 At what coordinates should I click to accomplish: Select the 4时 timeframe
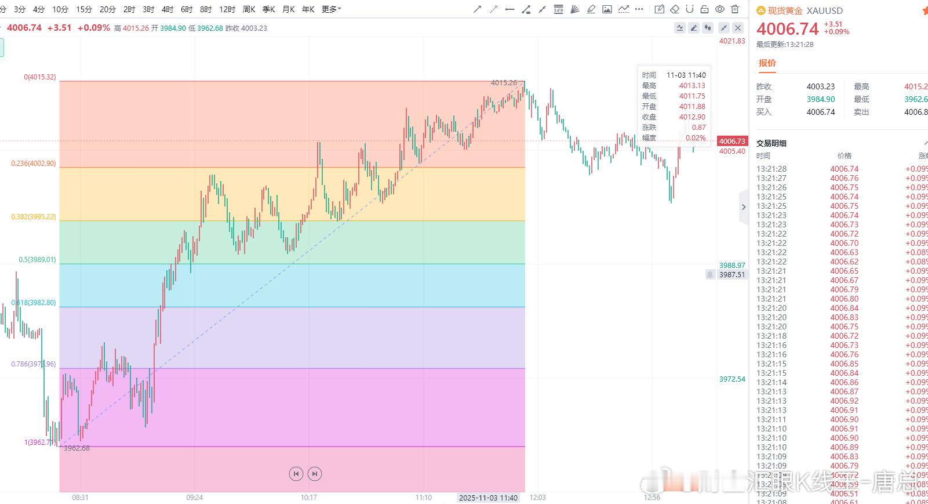coord(168,9)
